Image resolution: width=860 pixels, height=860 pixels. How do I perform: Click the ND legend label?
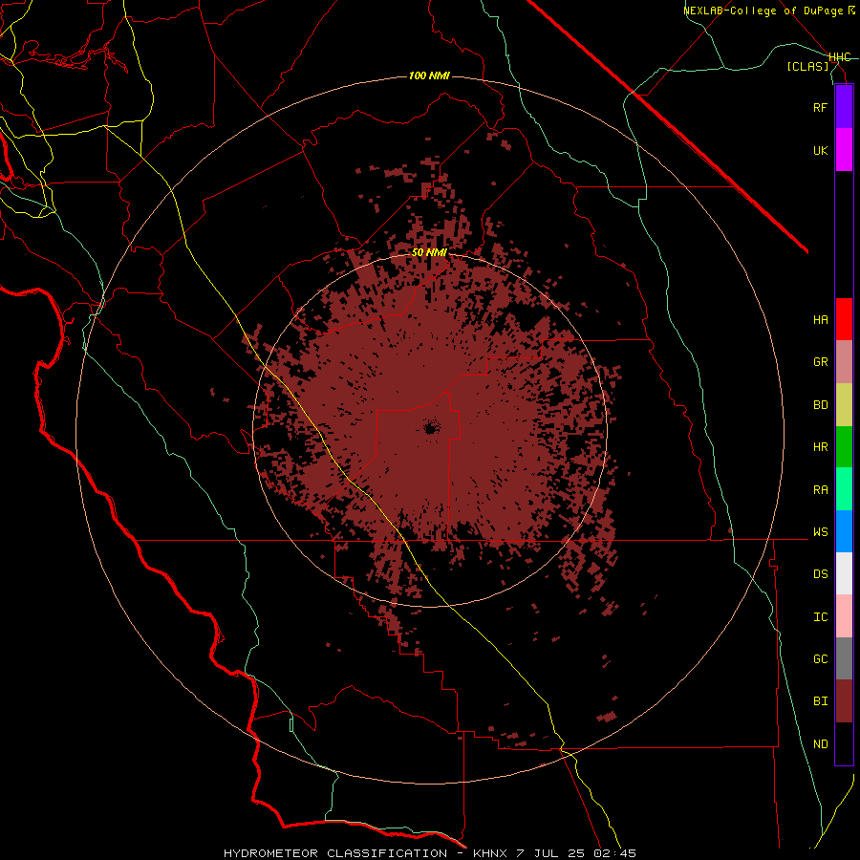(x=821, y=743)
